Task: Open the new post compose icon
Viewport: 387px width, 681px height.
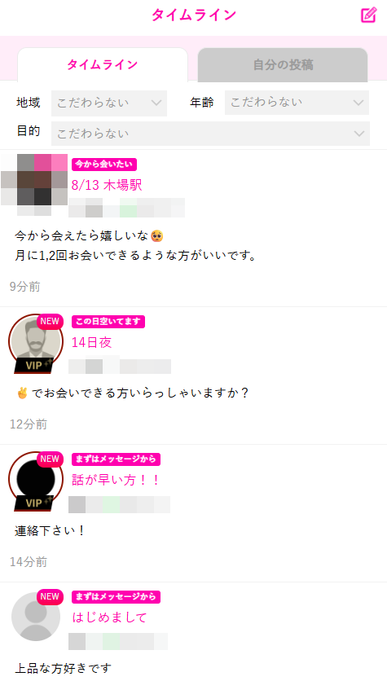Action: click(368, 15)
